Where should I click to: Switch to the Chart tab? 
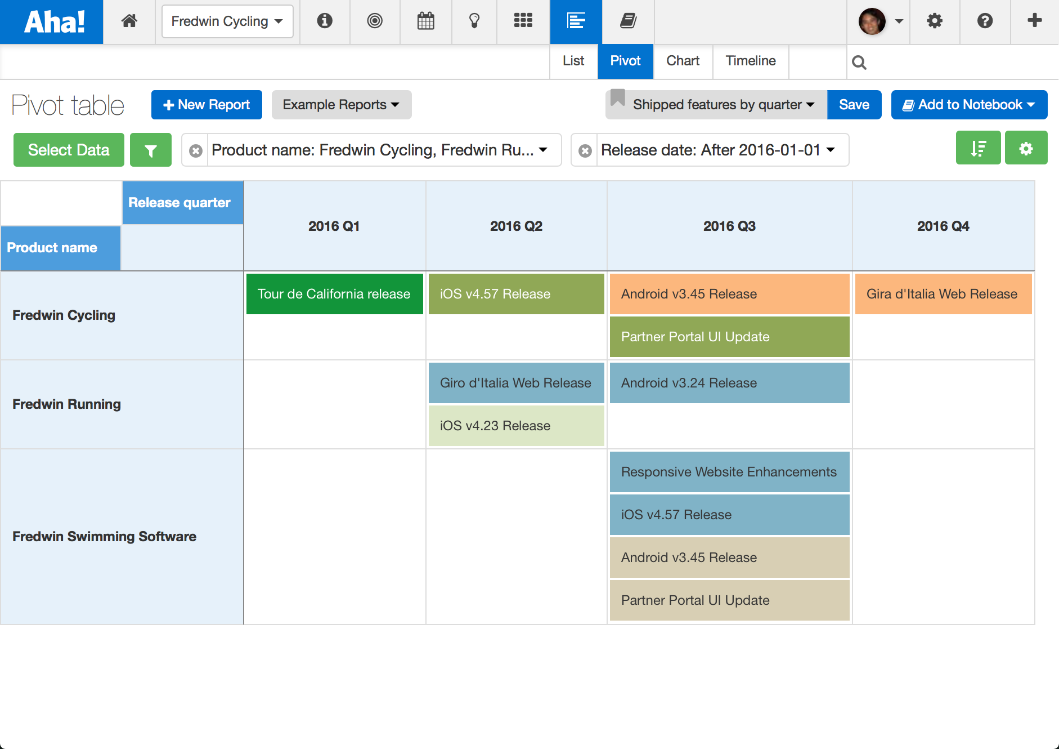[x=683, y=61]
